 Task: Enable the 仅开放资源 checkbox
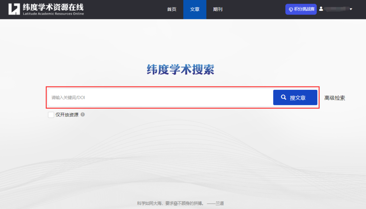[51, 115]
